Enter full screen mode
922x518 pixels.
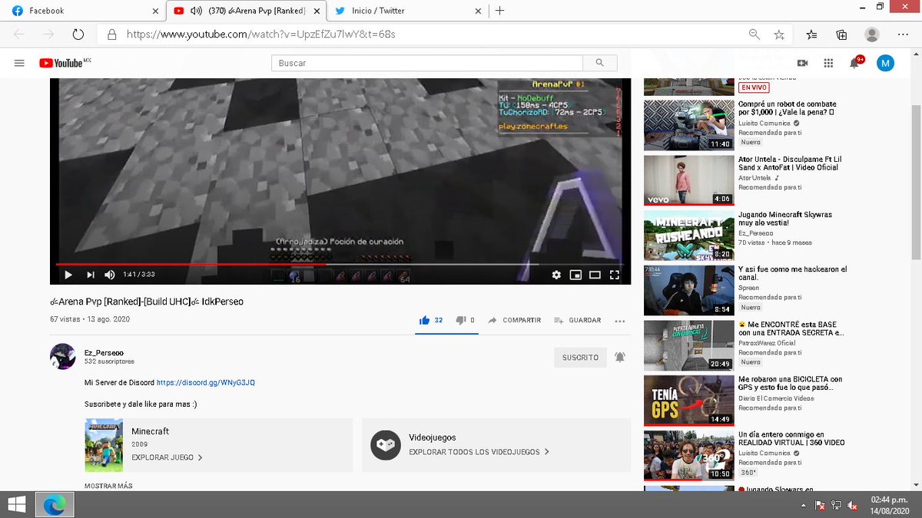(615, 274)
